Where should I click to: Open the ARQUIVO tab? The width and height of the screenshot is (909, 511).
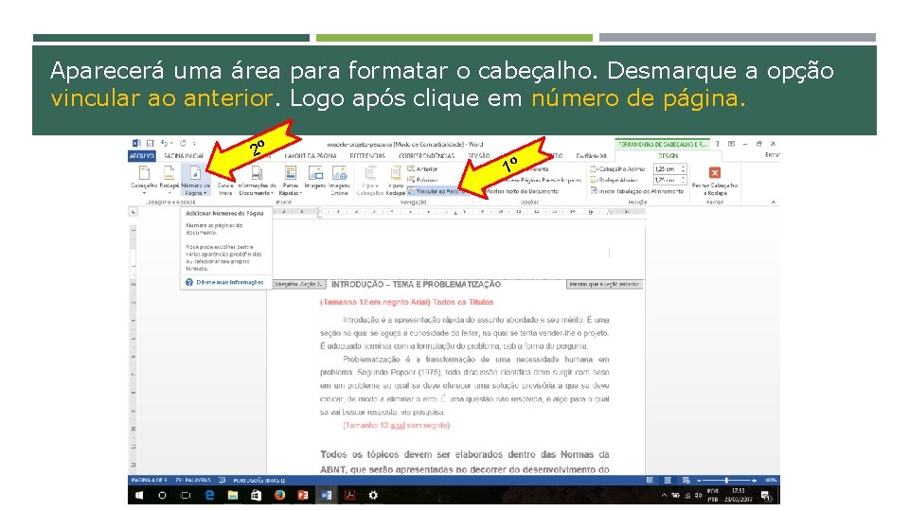coord(141,156)
